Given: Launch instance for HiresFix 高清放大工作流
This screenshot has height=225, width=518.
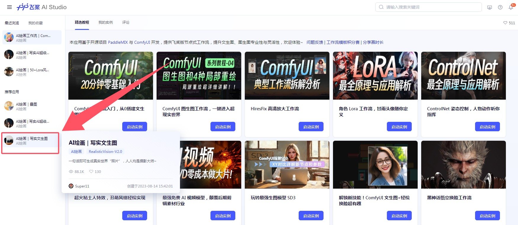Looking at the screenshot, I should (x=311, y=127).
